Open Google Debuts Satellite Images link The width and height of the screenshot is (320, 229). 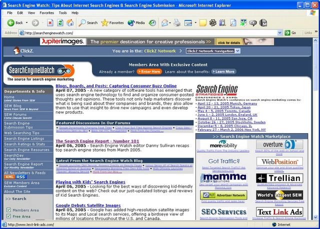(x=88, y=206)
